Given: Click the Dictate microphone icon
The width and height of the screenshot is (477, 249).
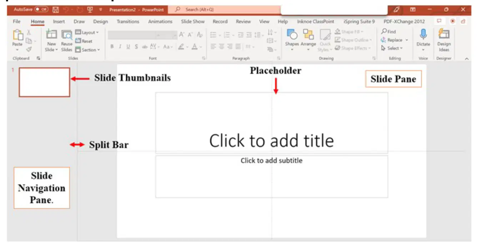Looking at the screenshot, I should (x=423, y=35).
